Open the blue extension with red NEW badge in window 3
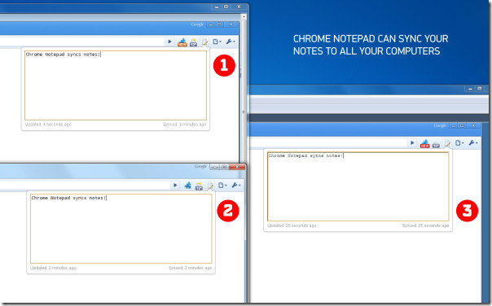The width and height of the screenshot is (492, 306). pos(425,143)
